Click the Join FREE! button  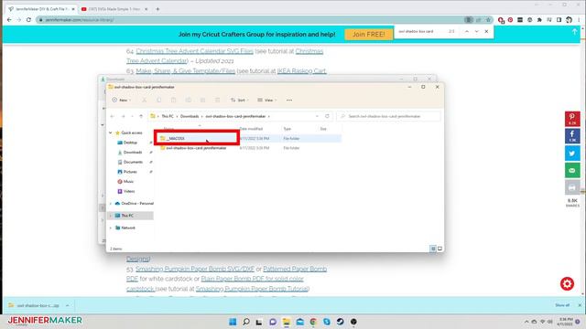click(x=368, y=35)
